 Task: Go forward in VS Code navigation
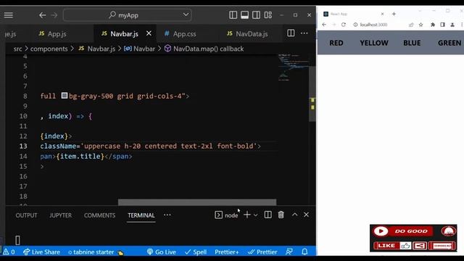tap(54, 15)
